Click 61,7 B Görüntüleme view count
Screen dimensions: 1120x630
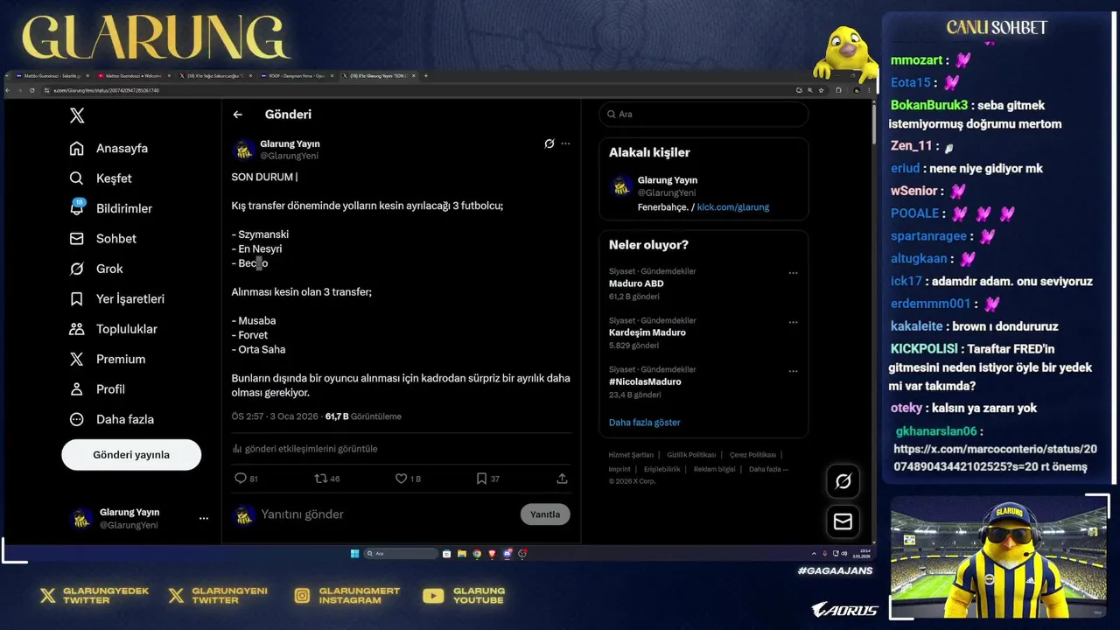[363, 416]
